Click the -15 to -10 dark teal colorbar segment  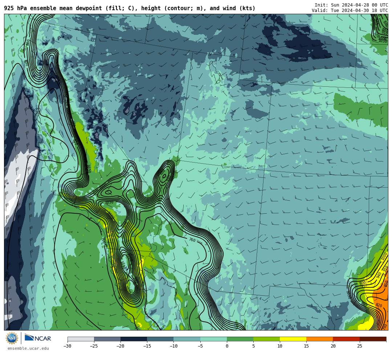click(160, 339)
